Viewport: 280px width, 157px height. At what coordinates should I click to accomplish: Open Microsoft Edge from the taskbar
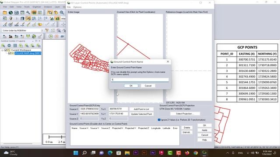coord(110,153)
